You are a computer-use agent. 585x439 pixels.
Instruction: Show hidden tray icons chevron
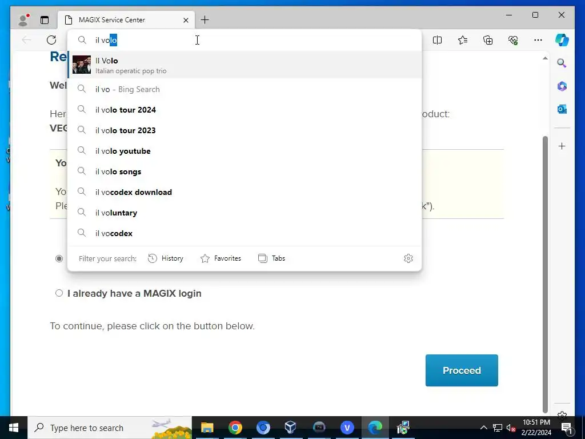tap(483, 428)
